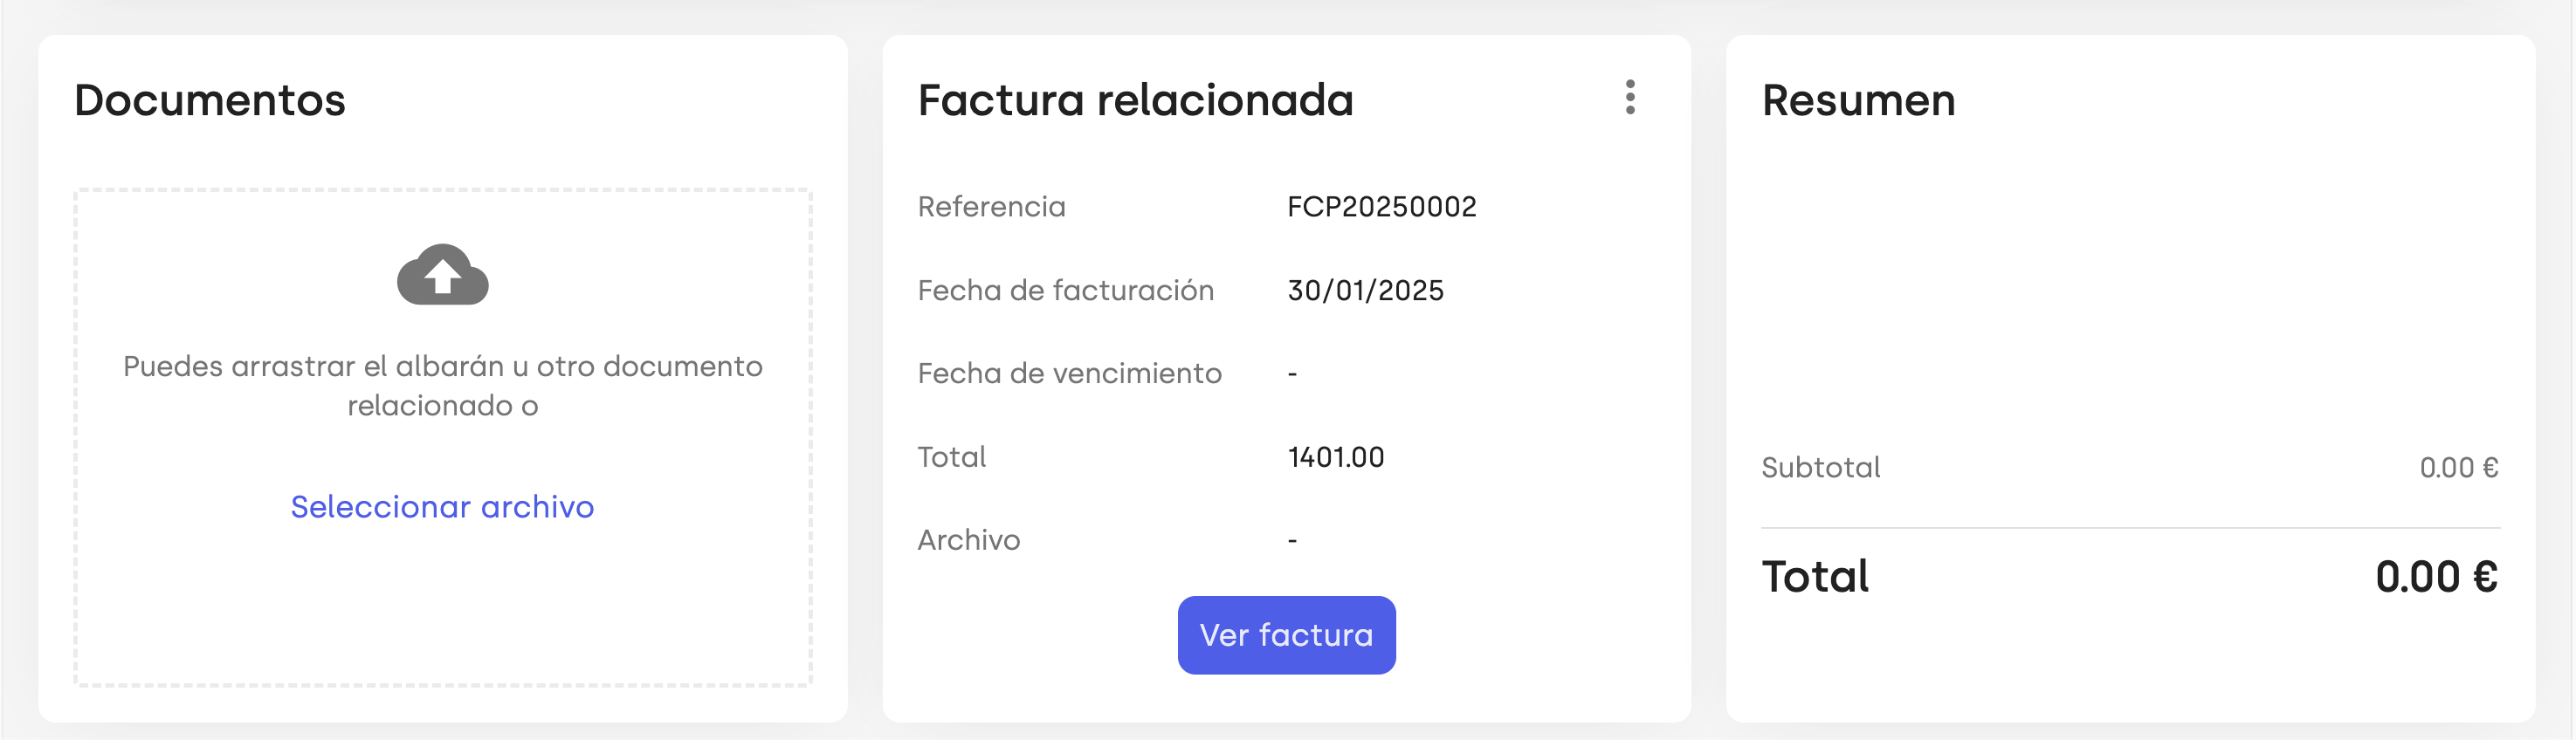Click the Seleccionar archivo link

tap(442, 507)
